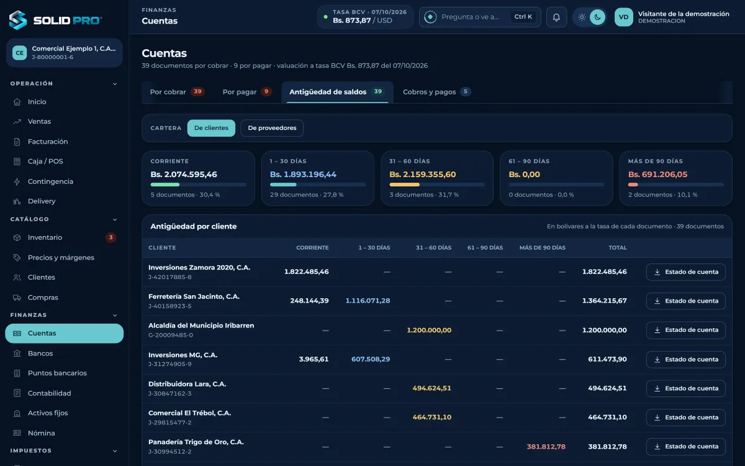Viewport: 745px width, 466px height.
Task: Click the 607.508,29 value for Inversiones MG
Action: (x=371, y=359)
